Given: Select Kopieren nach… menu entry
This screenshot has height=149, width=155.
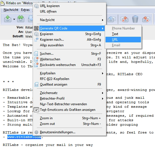Looking at the screenshot, I should (x=69, y=40).
